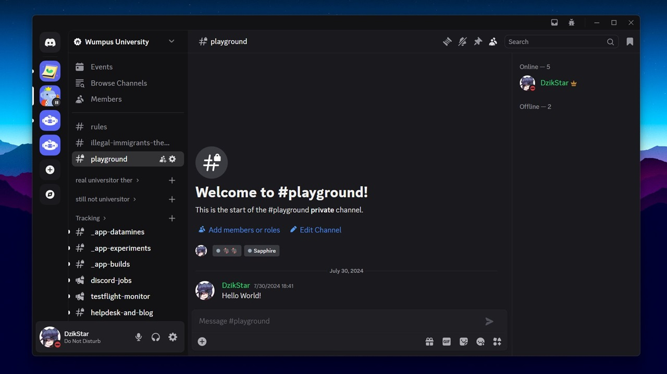Mute the microphone

(139, 337)
